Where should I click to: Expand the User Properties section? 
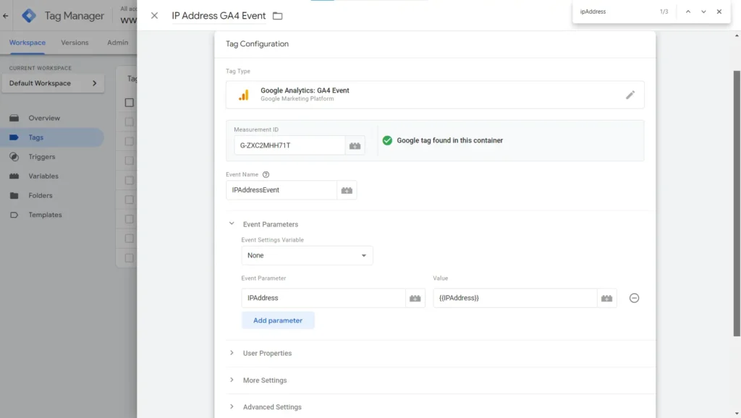[x=232, y=353]
